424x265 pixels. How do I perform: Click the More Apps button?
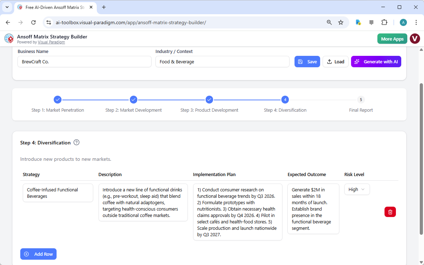tap(392, 38)
